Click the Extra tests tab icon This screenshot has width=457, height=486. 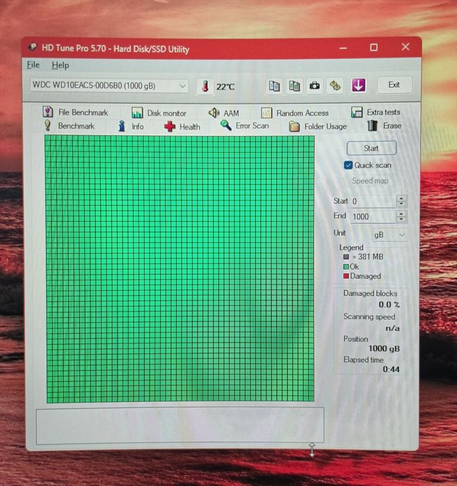357,112
